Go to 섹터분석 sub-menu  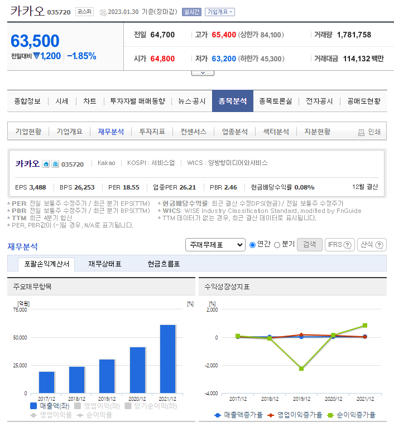(x=276, y=132)
